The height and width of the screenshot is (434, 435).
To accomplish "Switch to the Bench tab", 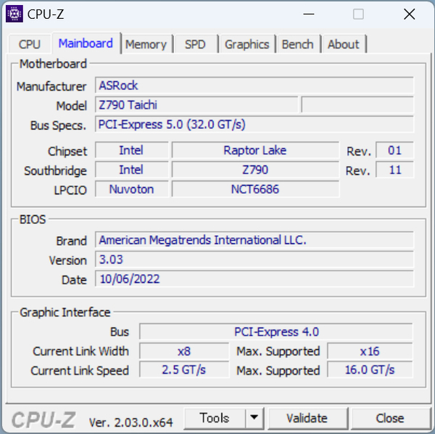I will (x=298, y=44).
